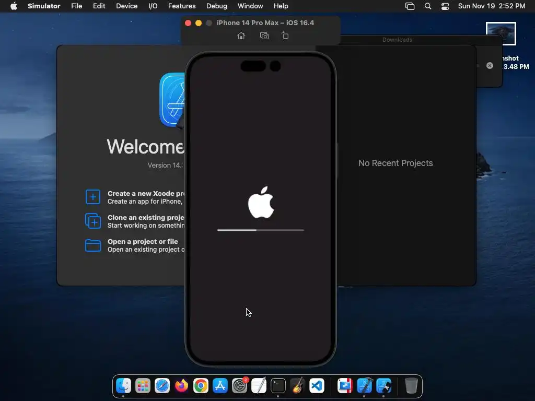This screenshot has width=535, height=401.
Task: Switch to Xcode in the Dock
Action: (364, 386)
